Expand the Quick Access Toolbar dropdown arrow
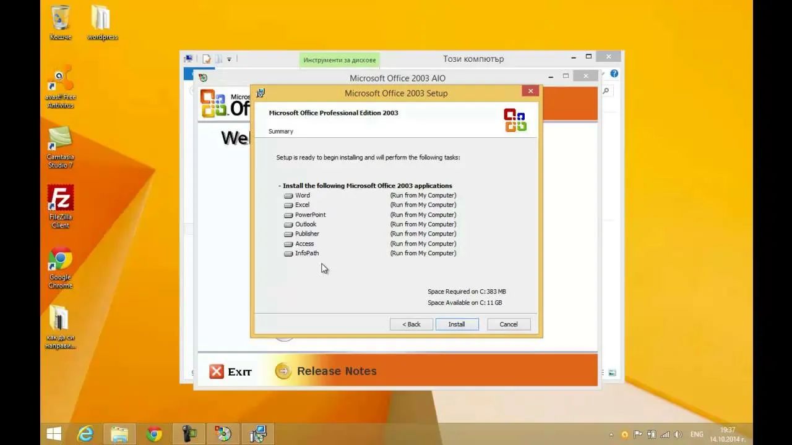 pos(229,59)
